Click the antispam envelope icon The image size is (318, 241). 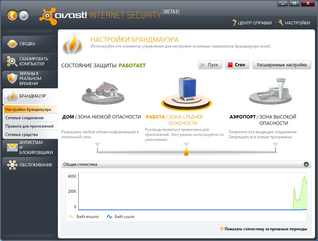pos(12,148)
